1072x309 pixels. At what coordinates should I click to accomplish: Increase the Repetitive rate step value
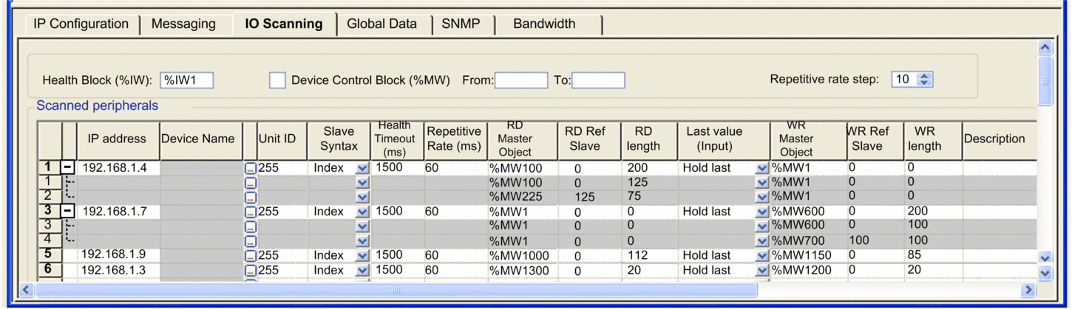pos(924,76)
